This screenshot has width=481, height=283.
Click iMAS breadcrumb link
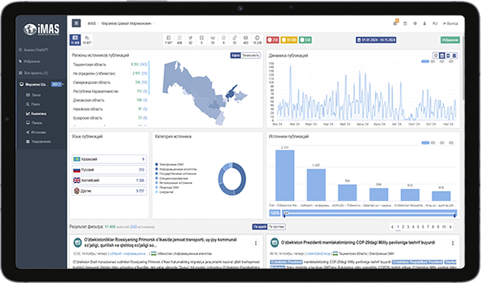pos(92,24)
